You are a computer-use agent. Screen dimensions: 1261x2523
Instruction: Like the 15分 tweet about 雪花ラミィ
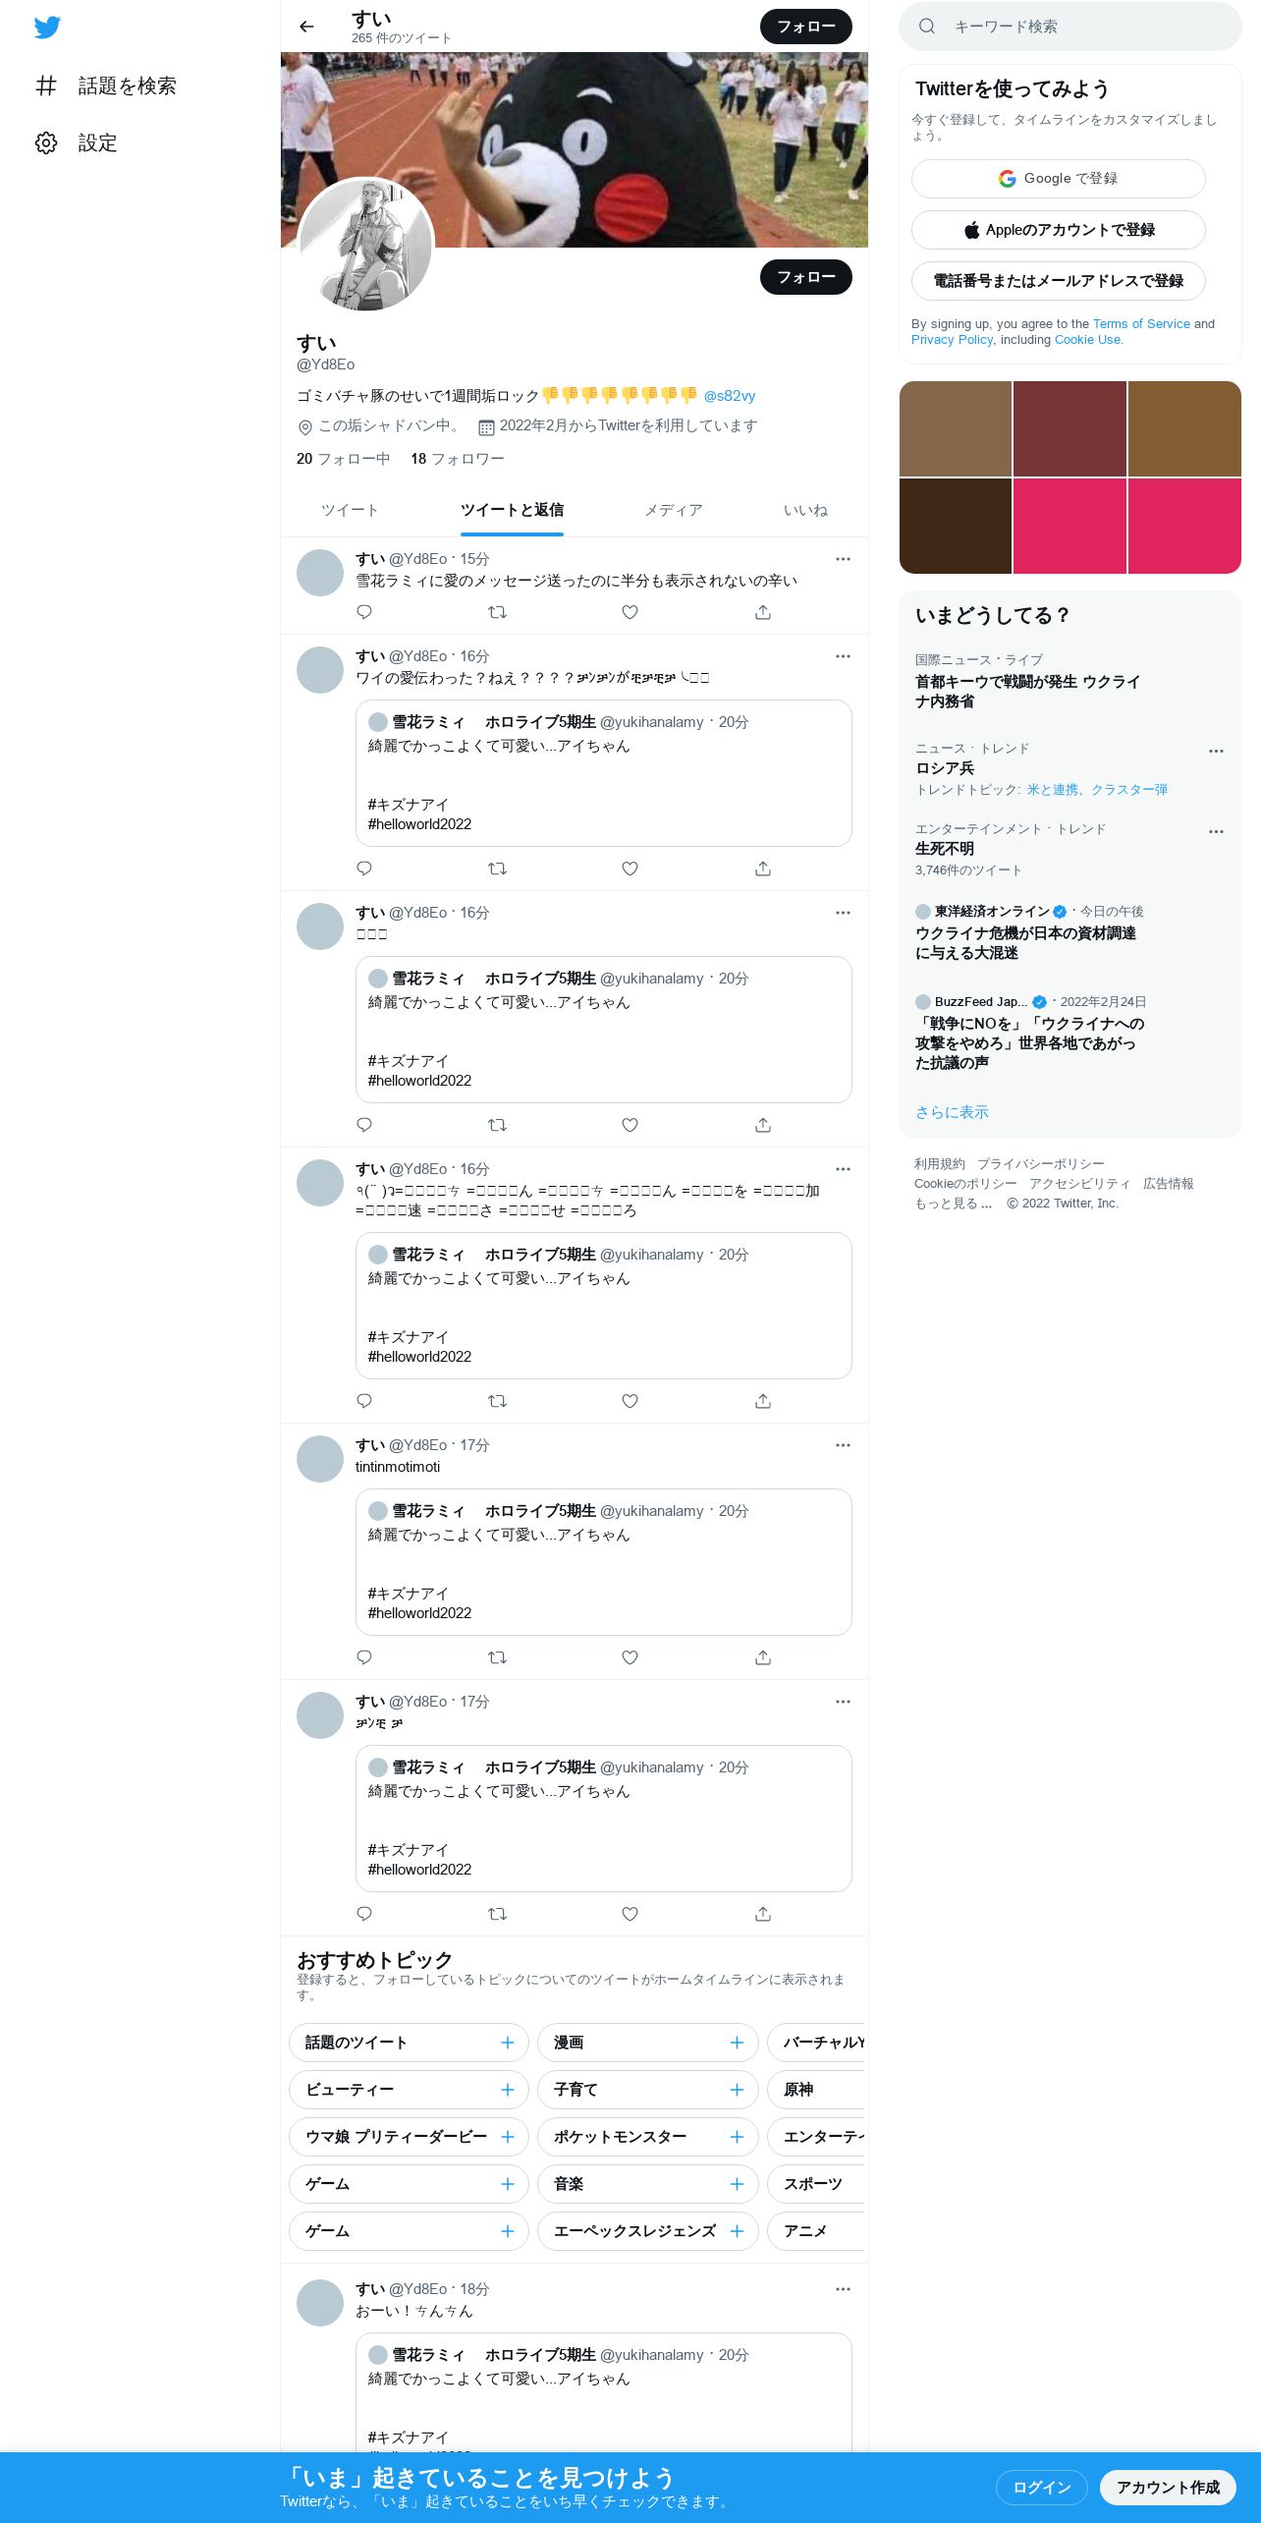pyautogui.click(x=630, y=612)
